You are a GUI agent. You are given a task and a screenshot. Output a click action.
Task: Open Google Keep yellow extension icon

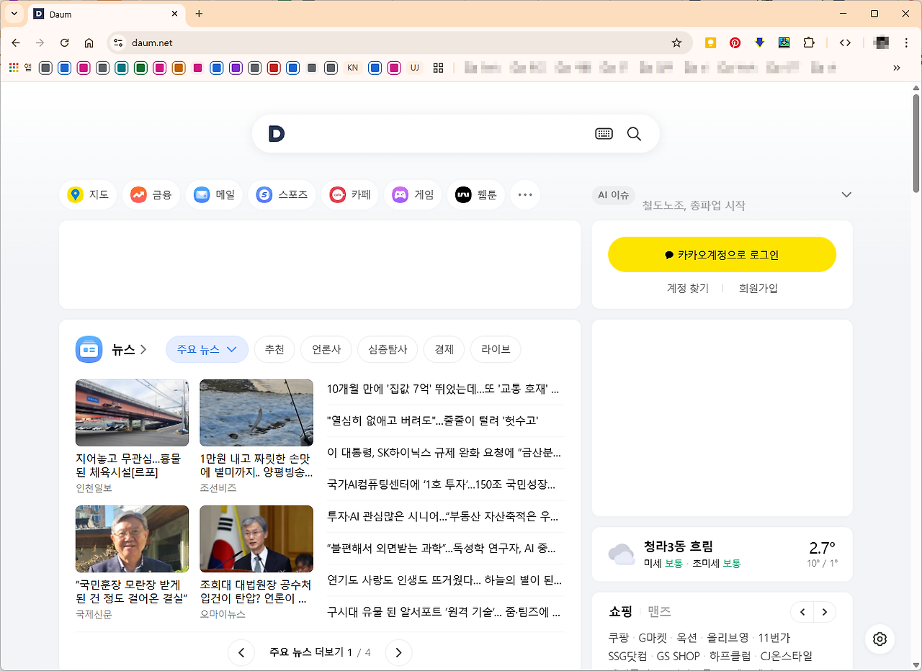711,42
